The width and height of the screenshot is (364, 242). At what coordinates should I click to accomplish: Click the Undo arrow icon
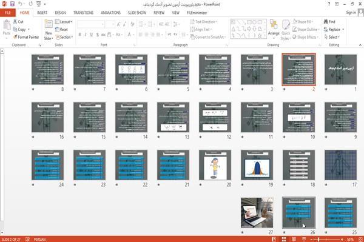click(20, 4)
